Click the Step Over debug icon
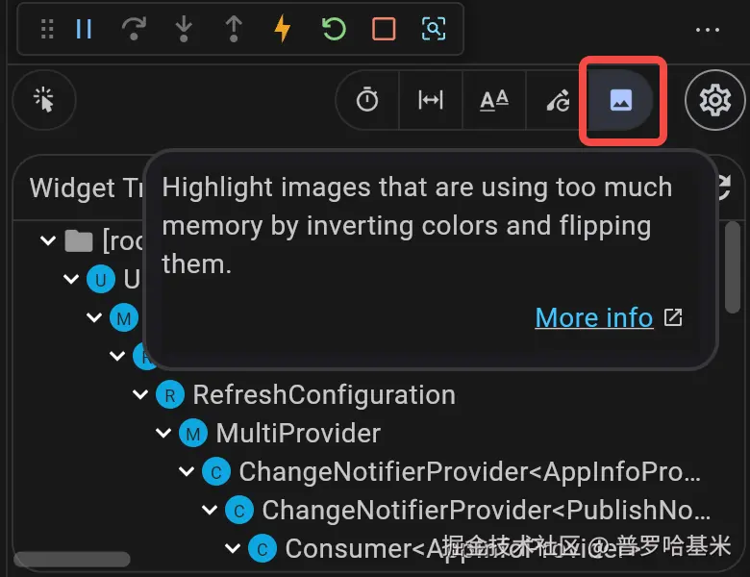Screen dimensions: 750x577 (134, 29)
